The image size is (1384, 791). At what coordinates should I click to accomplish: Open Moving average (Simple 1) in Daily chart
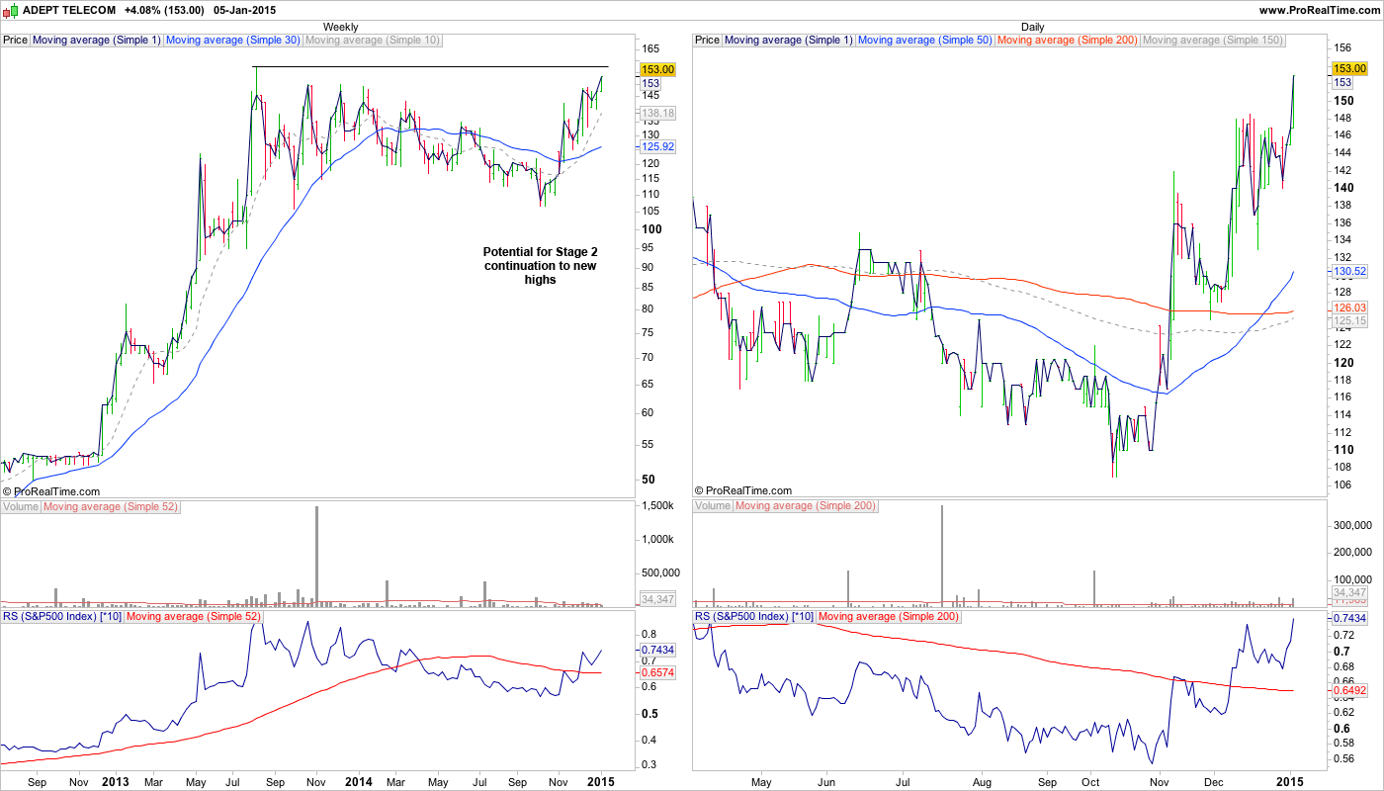tap(789, 41)
